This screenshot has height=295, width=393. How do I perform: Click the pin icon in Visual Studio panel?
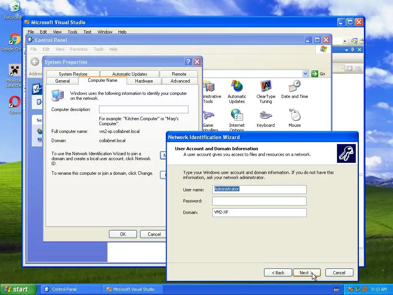pos(353,50)
